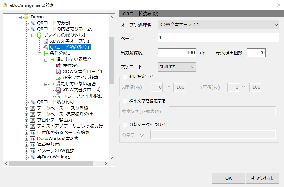Click the ページ input field

(218, 38)
